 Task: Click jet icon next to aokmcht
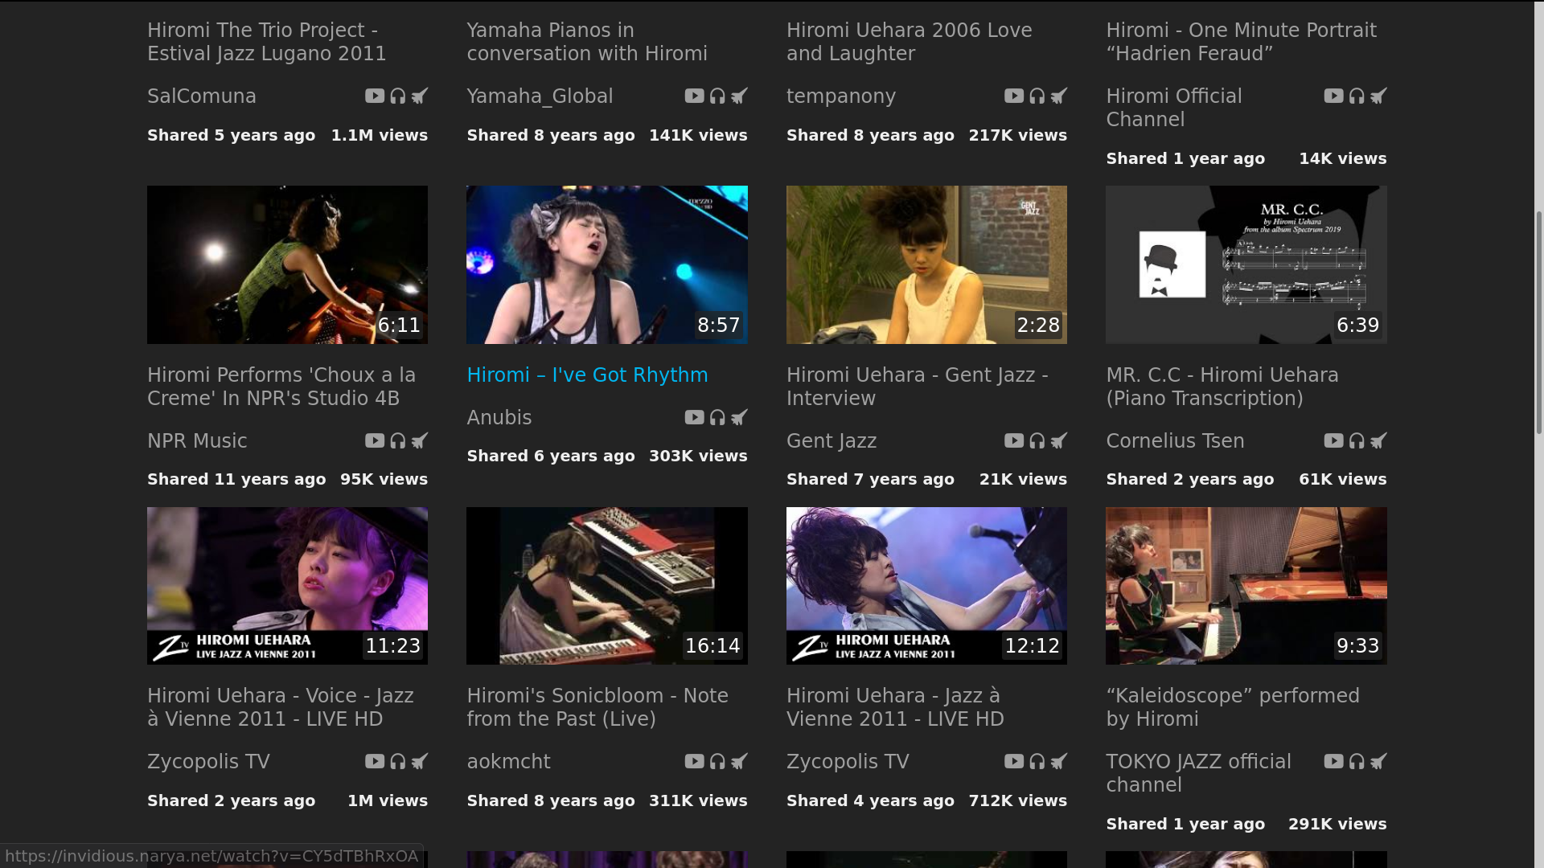click(739, 762)
